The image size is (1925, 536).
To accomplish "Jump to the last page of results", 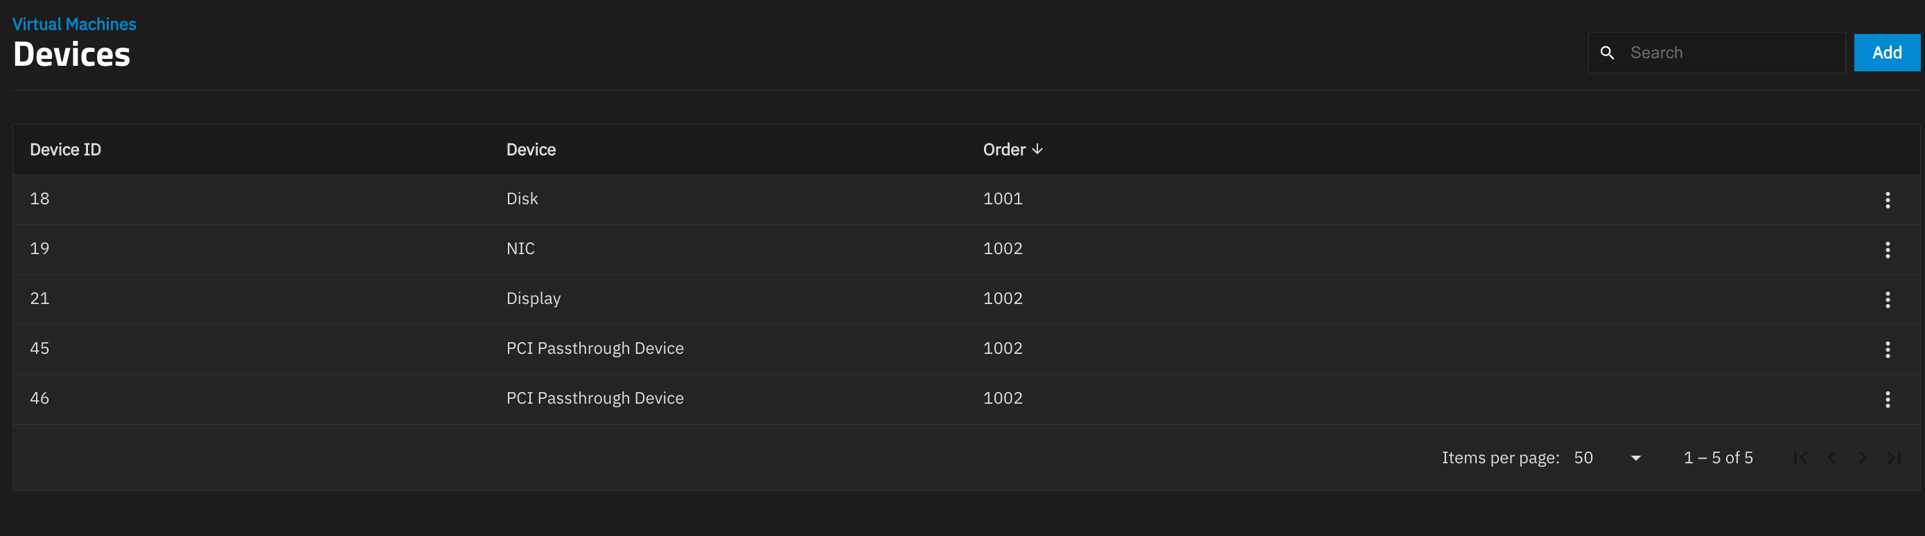I will click(x=1893, y=458).
